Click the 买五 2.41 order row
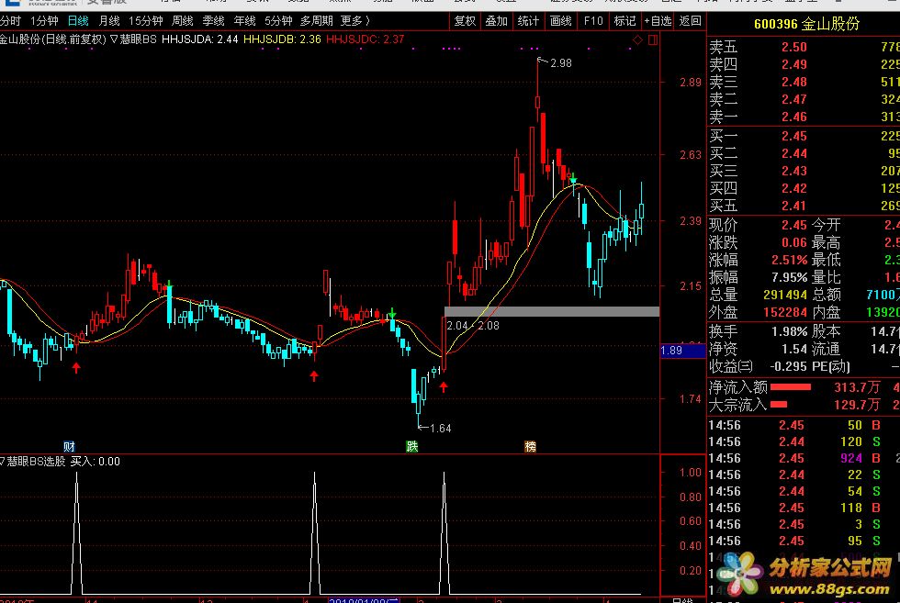 (x=804, y=206)
